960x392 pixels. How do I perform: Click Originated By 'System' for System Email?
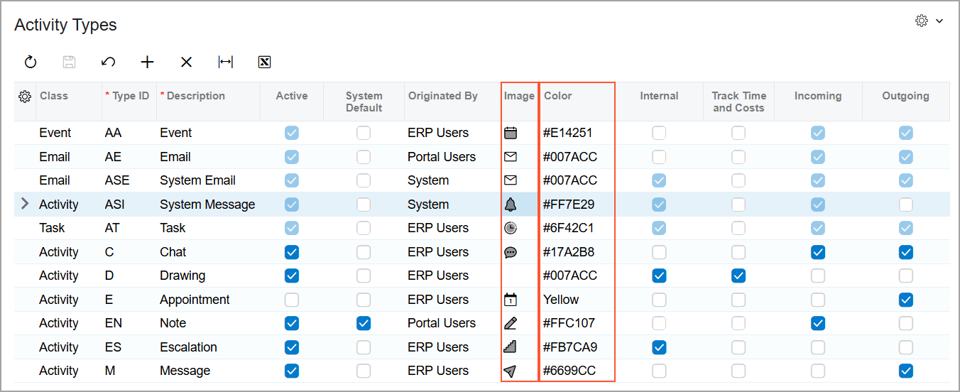[x=428, y=180]
